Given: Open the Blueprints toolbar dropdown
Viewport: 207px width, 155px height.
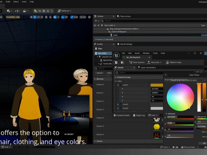Looking at the screenshot, I should 18,11.
